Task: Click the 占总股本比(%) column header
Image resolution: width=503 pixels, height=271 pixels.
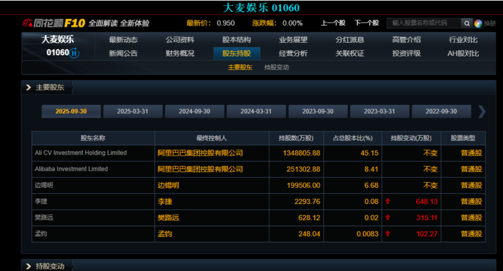Action: [x=353, y=138]
